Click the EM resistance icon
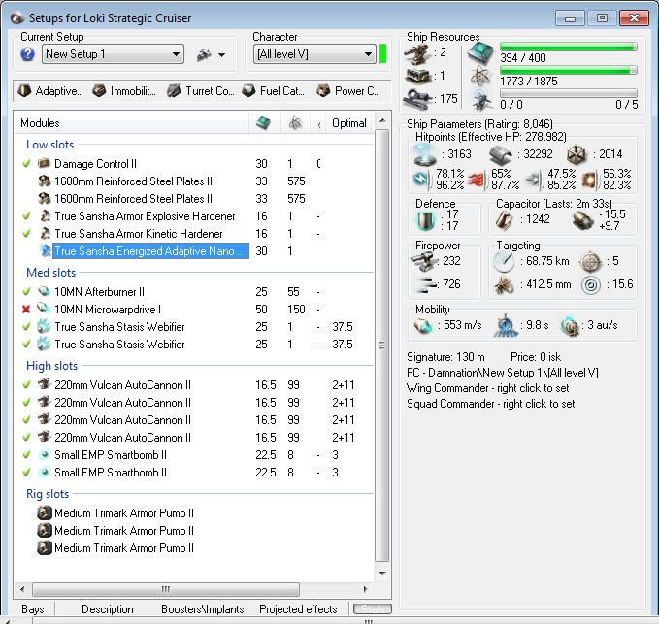This screenshot has height=624, width=659. tap(421, 180)
